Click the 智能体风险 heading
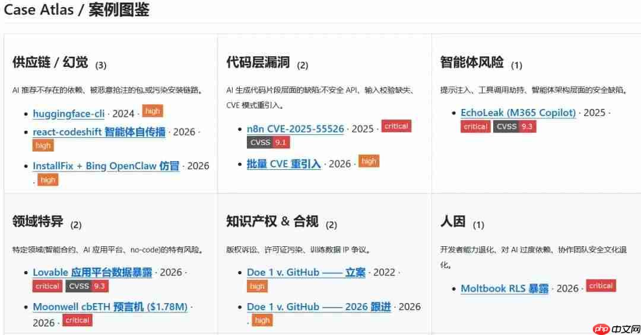Viewport: 641px width, 335px height. click(x=472, y=62)
